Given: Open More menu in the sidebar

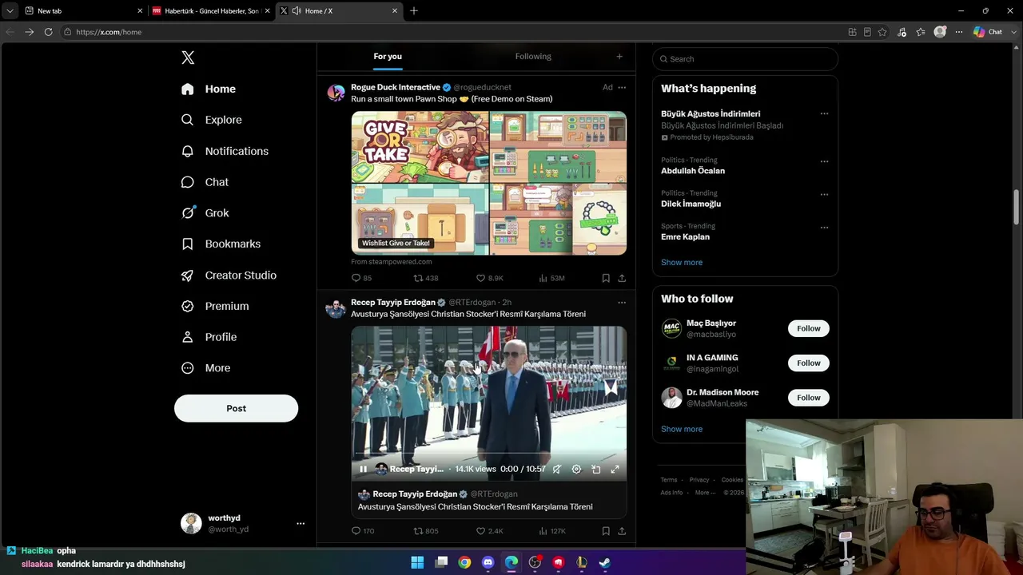Looking at the screenshot, I should click(x=206, y=368).
